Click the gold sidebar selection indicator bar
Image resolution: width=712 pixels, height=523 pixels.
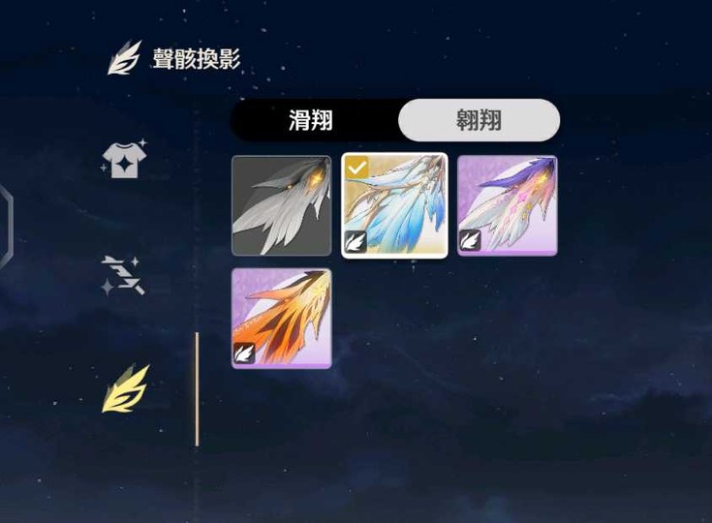coord(197,389)
